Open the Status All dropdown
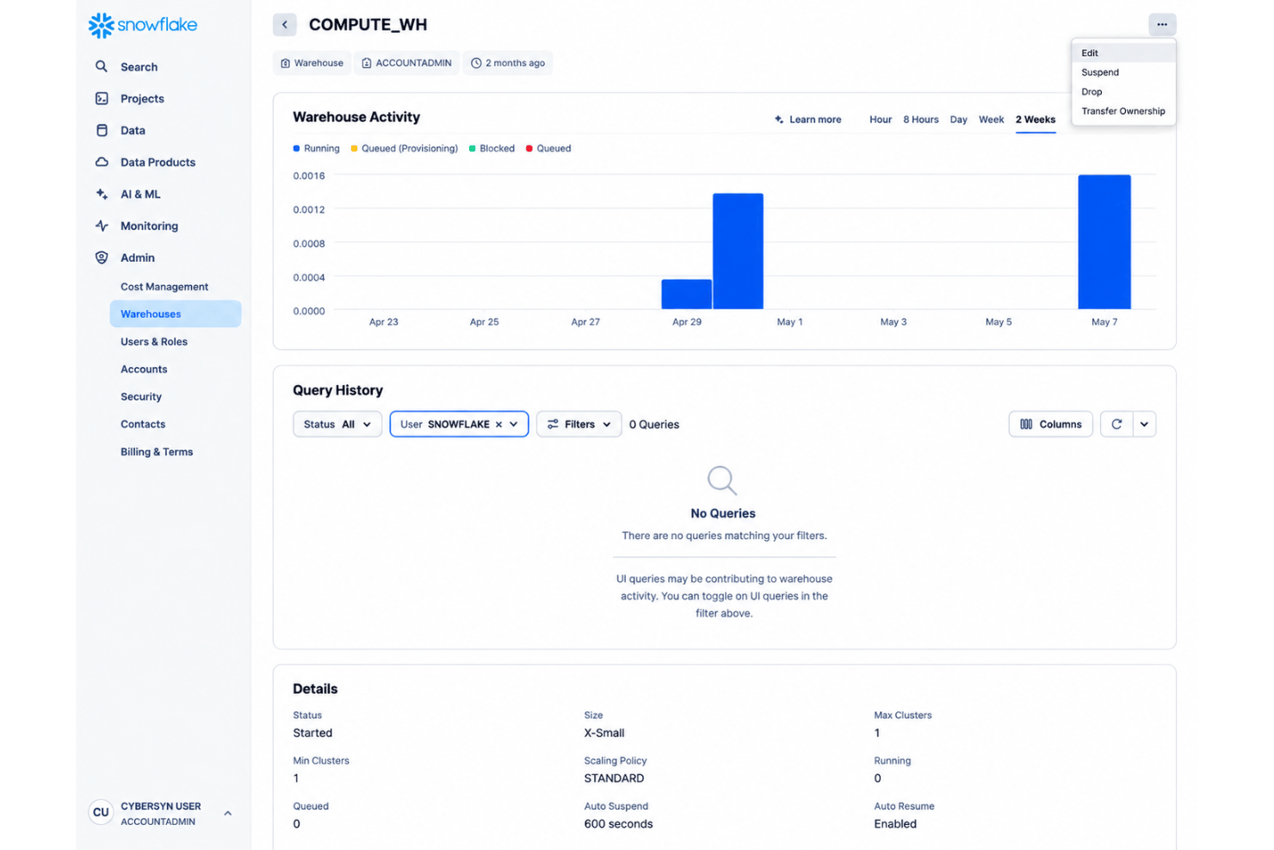The width and height of the screenshot is (1274, 850). (x=337, y=424)
